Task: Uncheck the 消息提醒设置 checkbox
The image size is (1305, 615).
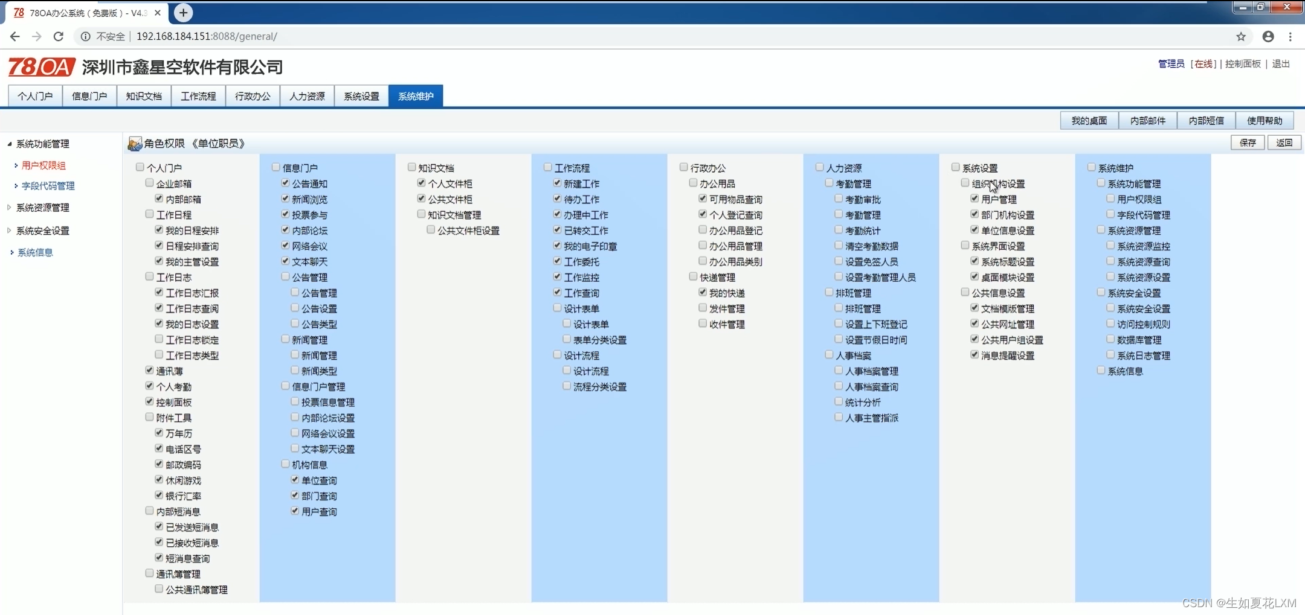Action: click(975, 355)
